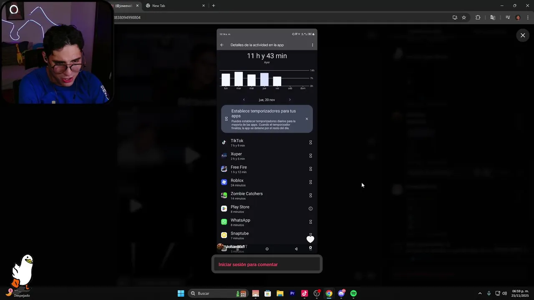
Task: Set timer hourglass for WhatsApp
Action: [x=310, y=222]
